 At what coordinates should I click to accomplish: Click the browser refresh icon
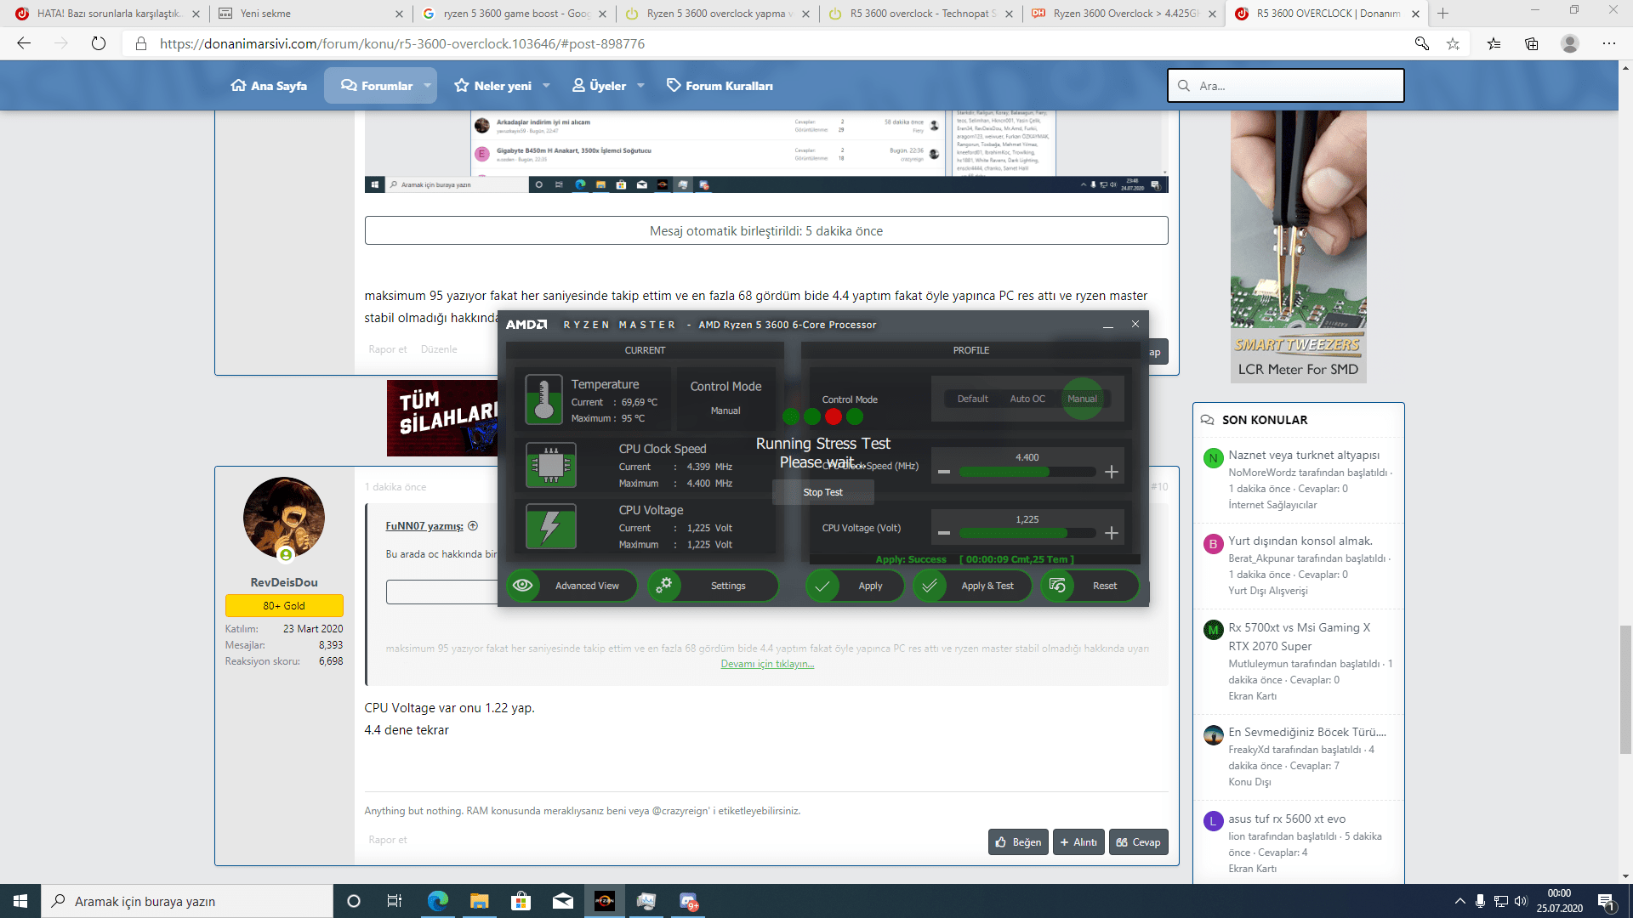coord(99,43)
